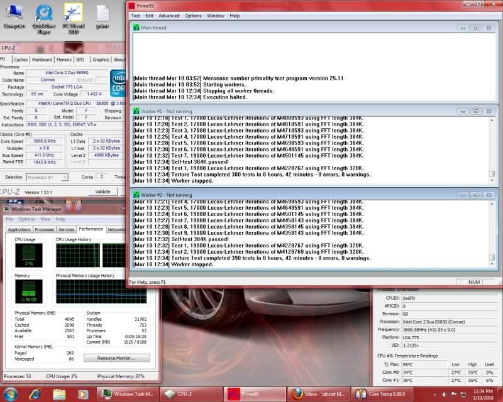This screenshot has height=402, width=503.
Task: Click the Intel Core logo in CPU-Z
Action: (118, 83)
